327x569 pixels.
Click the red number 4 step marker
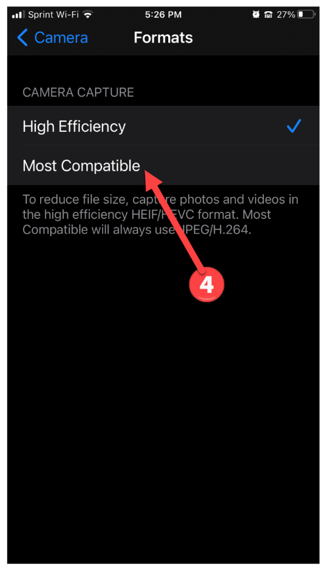[207, 284]
